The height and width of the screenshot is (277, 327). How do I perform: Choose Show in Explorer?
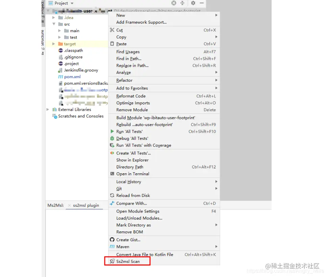(164, 160)
